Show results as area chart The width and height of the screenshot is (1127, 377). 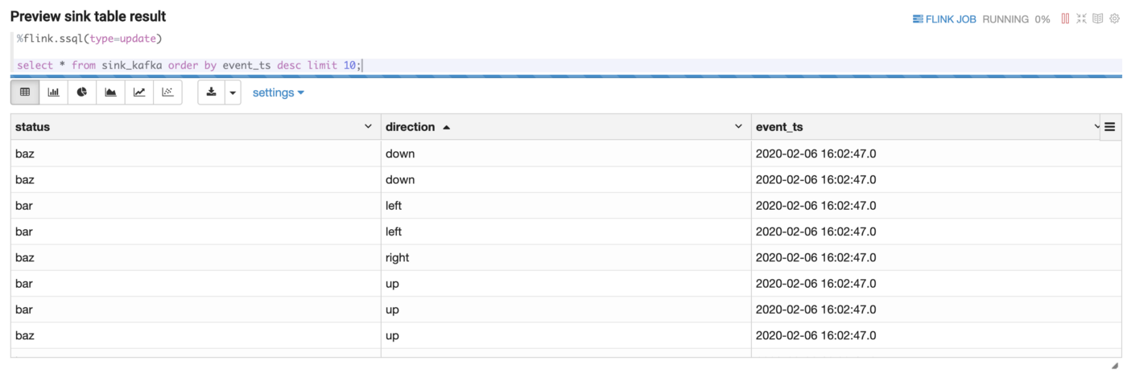pyautogui.click(x=110, y=92)
